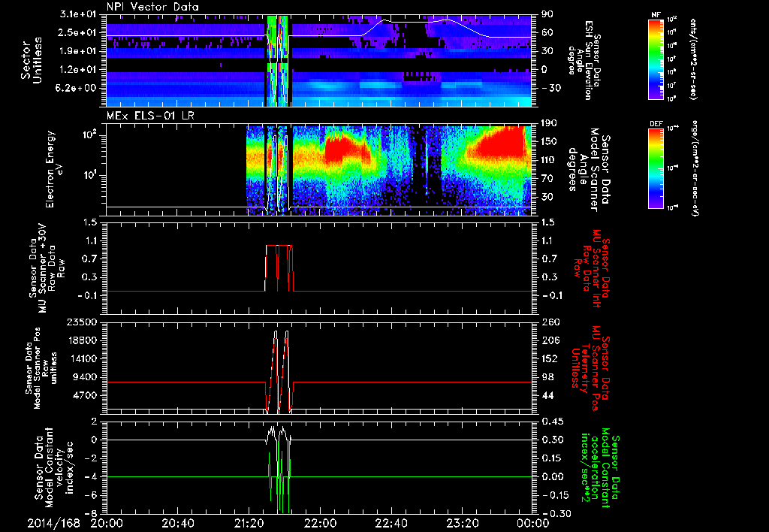Click inside the NPI Vector Data spectrogram
This screenshot has height=532, width=769.
pyautogui.click(x=319, y=61)
